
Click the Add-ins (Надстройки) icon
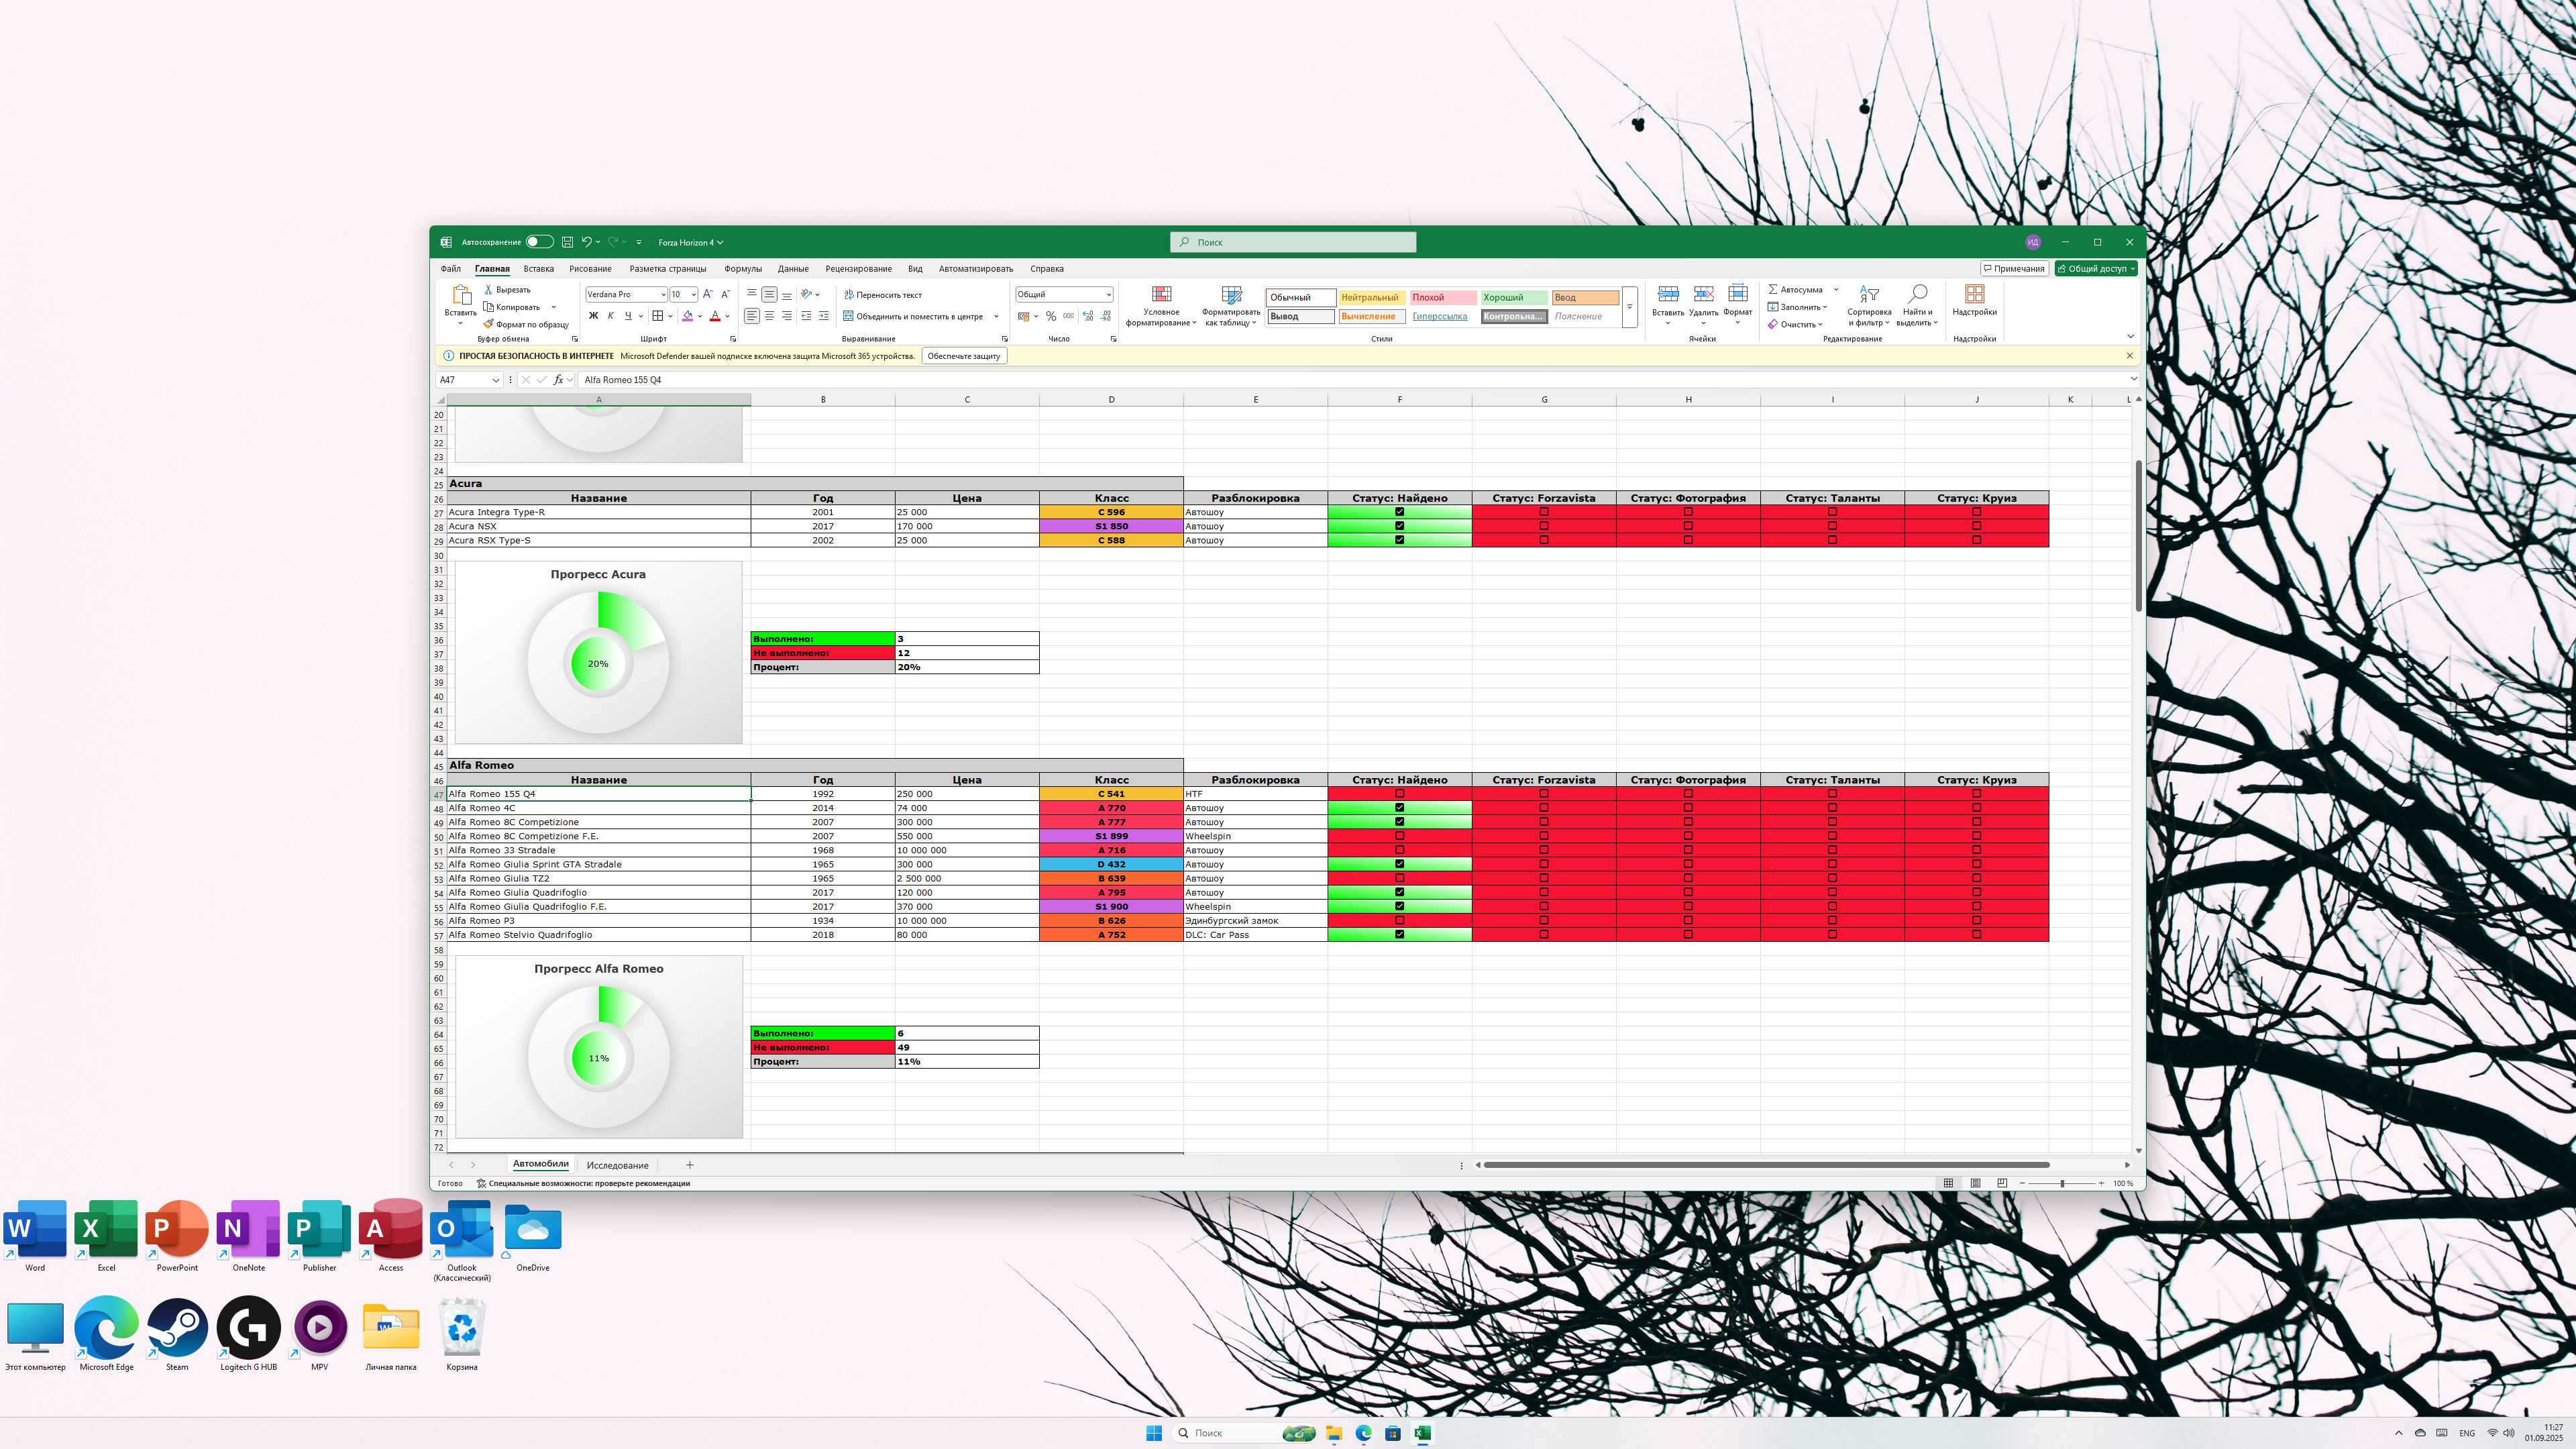[x=1974, y=294]
